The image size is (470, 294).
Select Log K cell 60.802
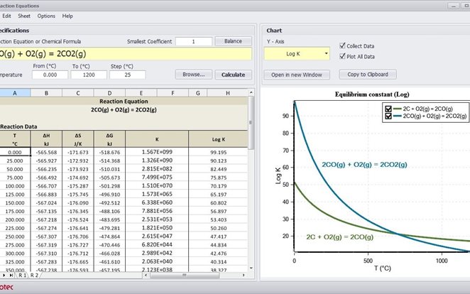pyautogui.click(x=218, y=202)
